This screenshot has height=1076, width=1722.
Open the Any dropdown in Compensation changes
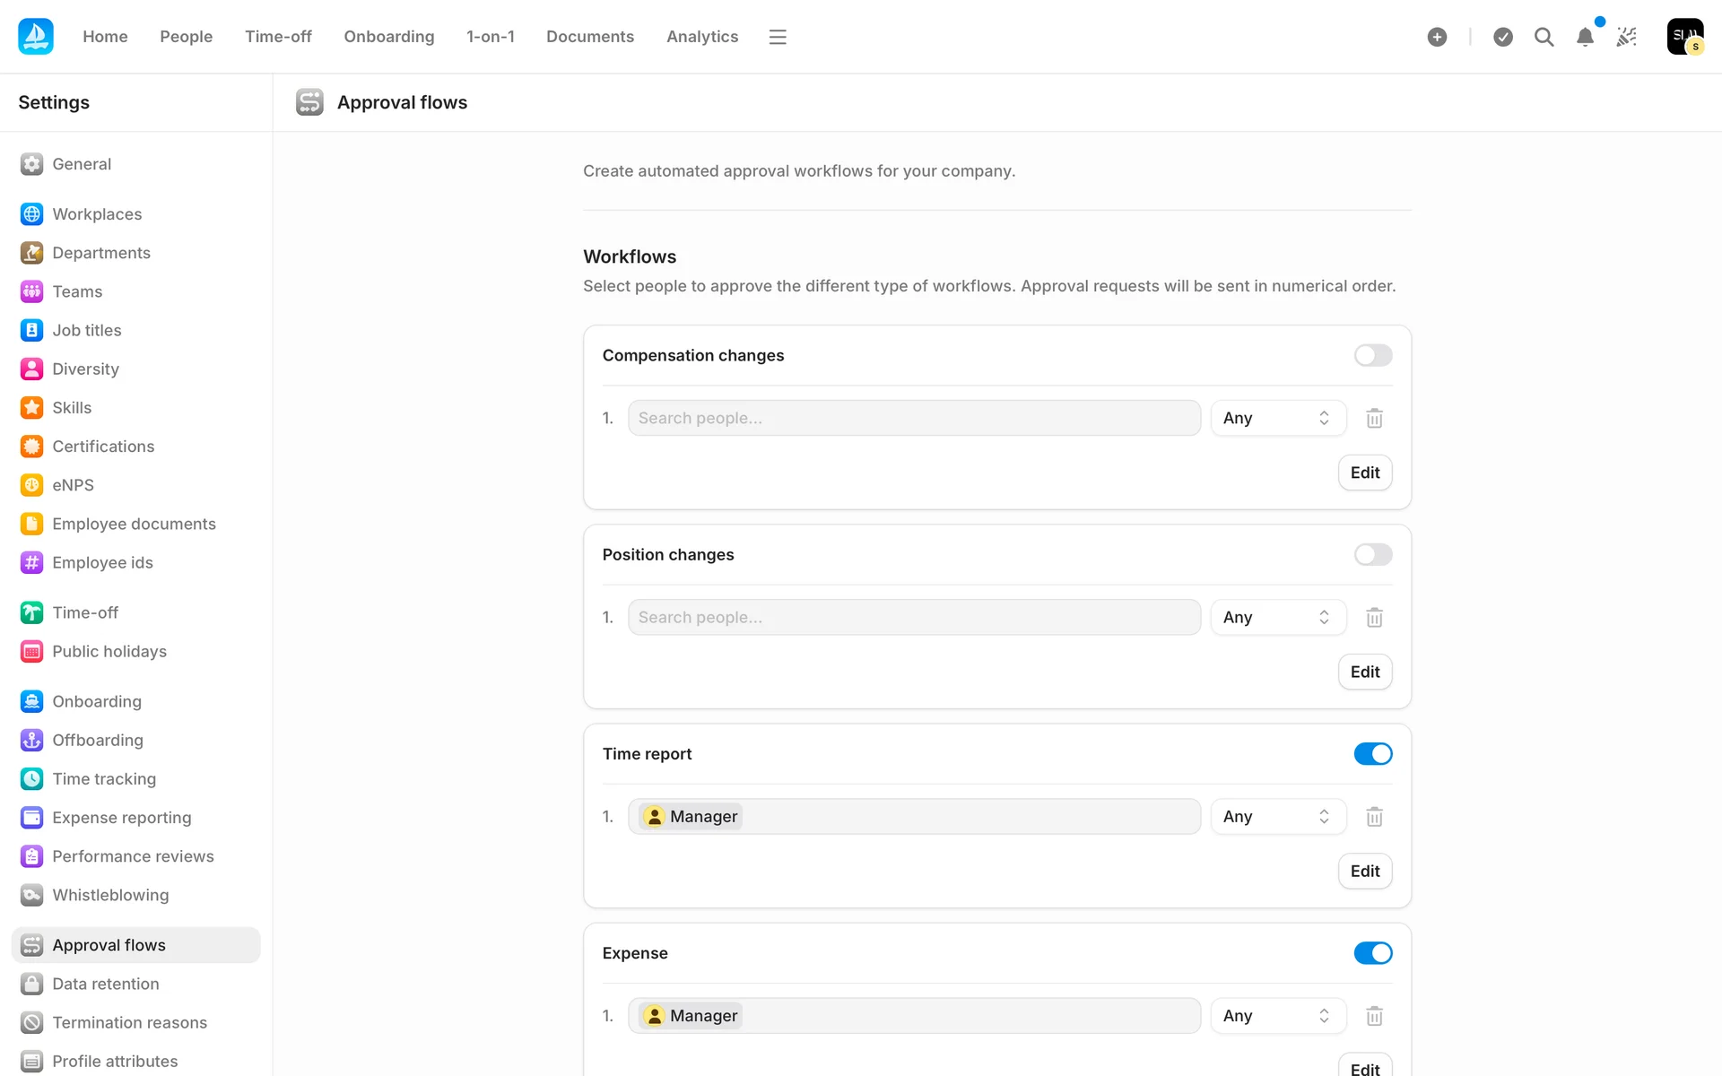(x=1277, y=419)
